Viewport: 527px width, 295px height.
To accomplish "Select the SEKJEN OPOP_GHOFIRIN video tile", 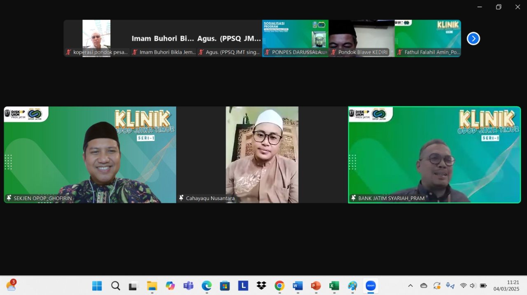I will 90,155.
